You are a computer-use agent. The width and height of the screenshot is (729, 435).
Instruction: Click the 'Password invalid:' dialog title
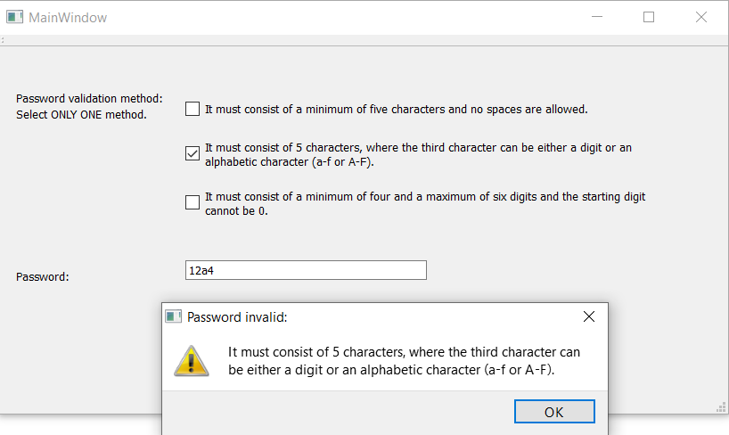click(237, 317)
